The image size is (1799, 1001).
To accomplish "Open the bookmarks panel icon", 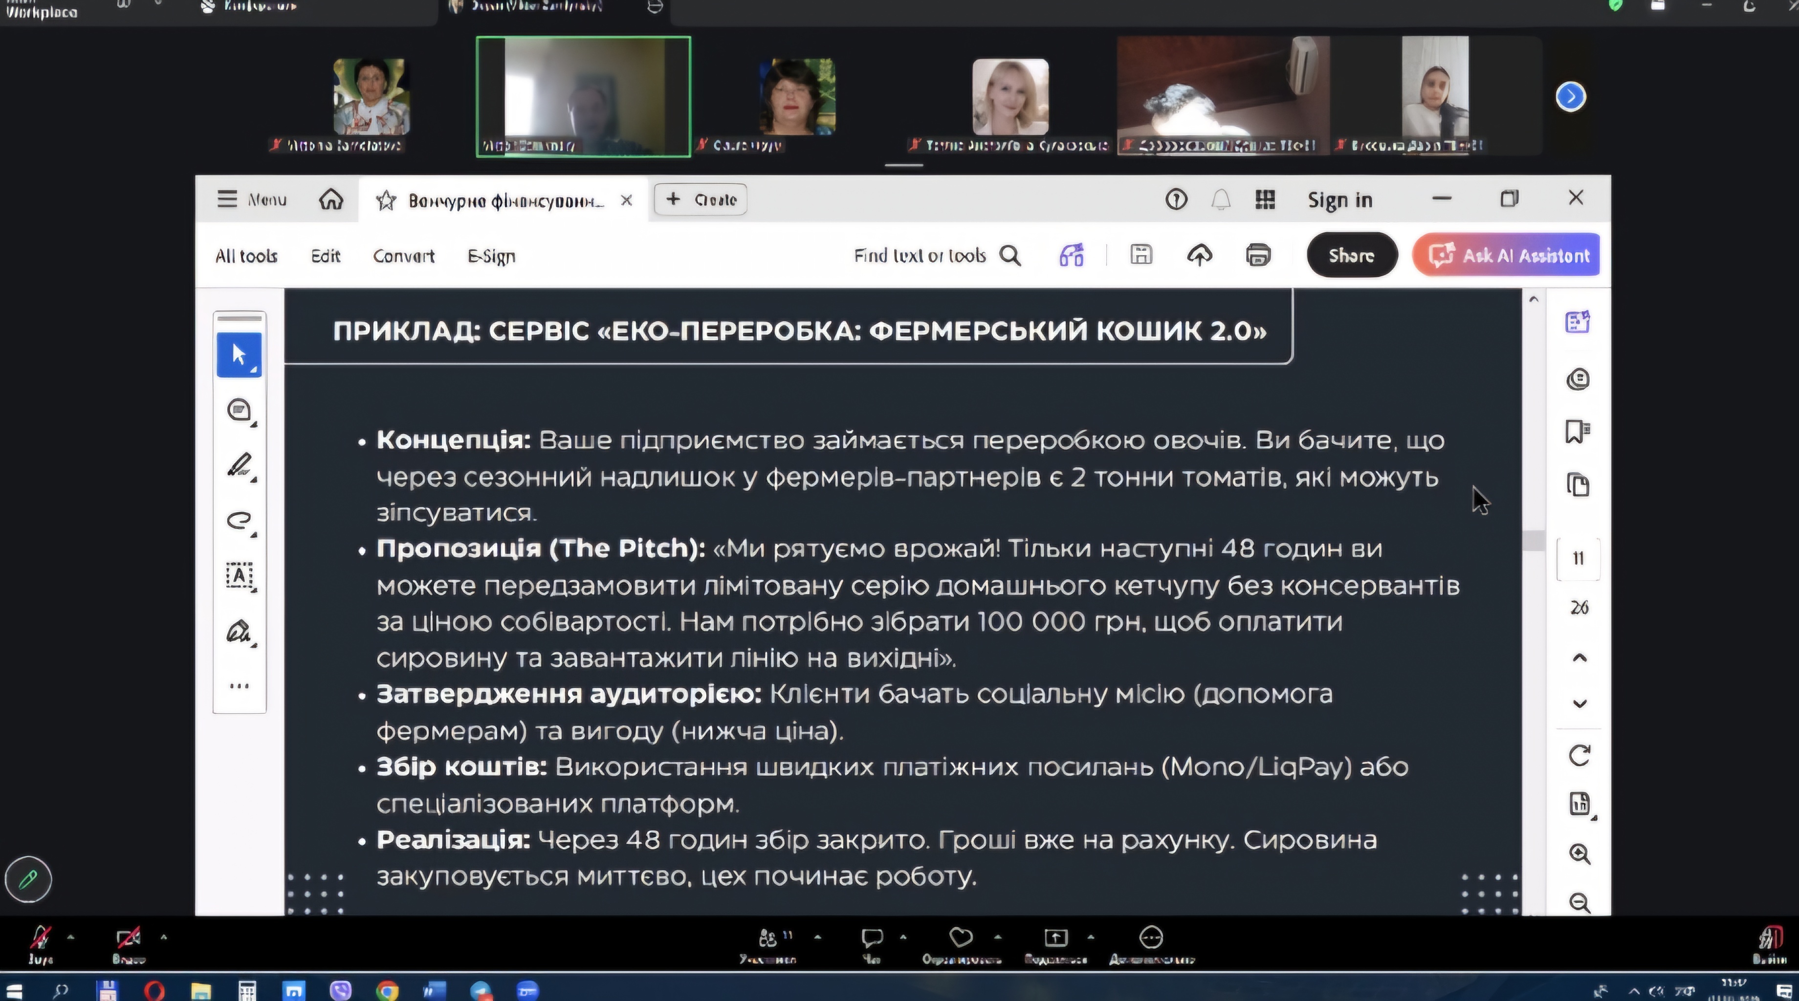I will pyautogui.click(x=1578, y=432).
